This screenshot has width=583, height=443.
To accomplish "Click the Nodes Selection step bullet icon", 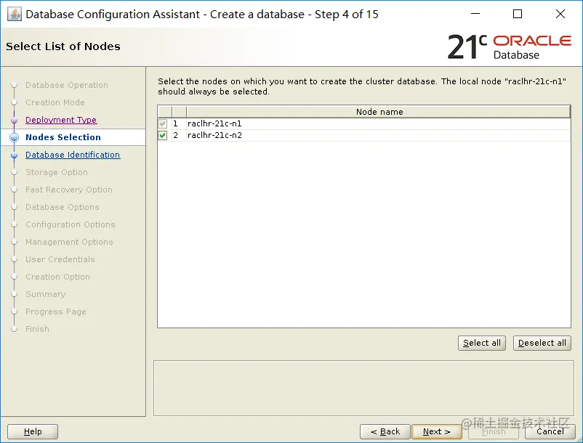I will point(14,137).
